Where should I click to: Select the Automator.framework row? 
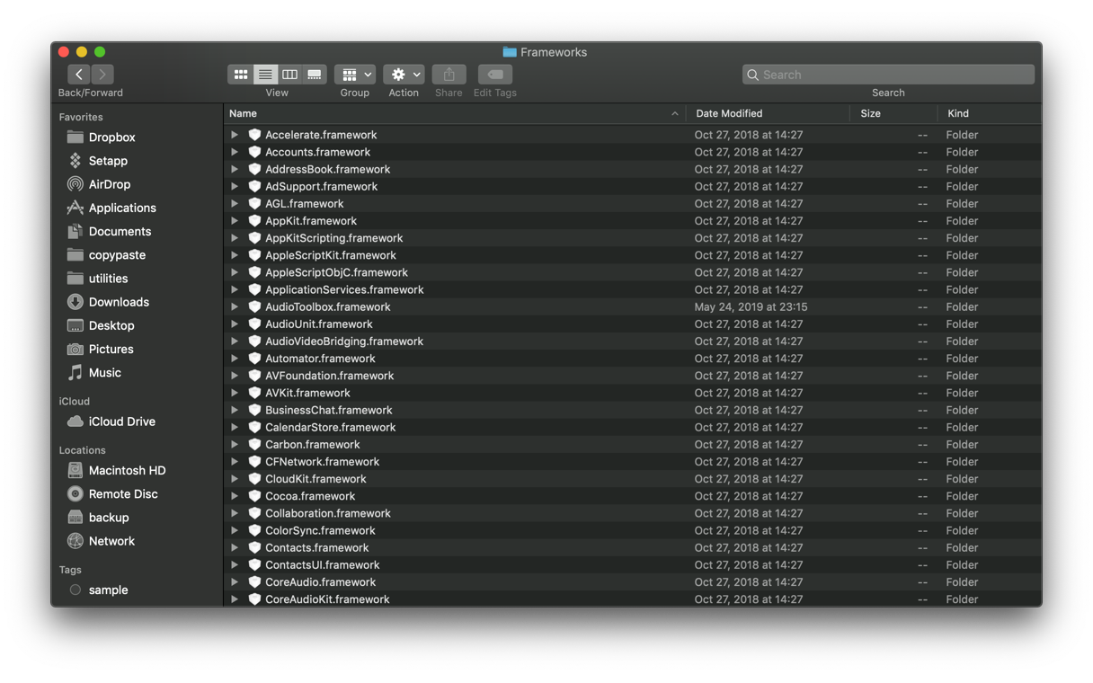(x=633, y=359)
